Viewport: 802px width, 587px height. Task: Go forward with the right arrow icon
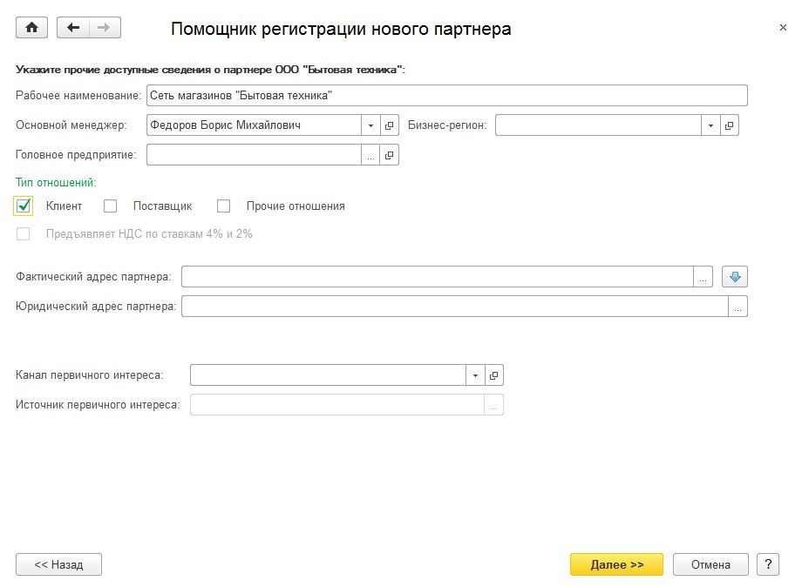105,28
